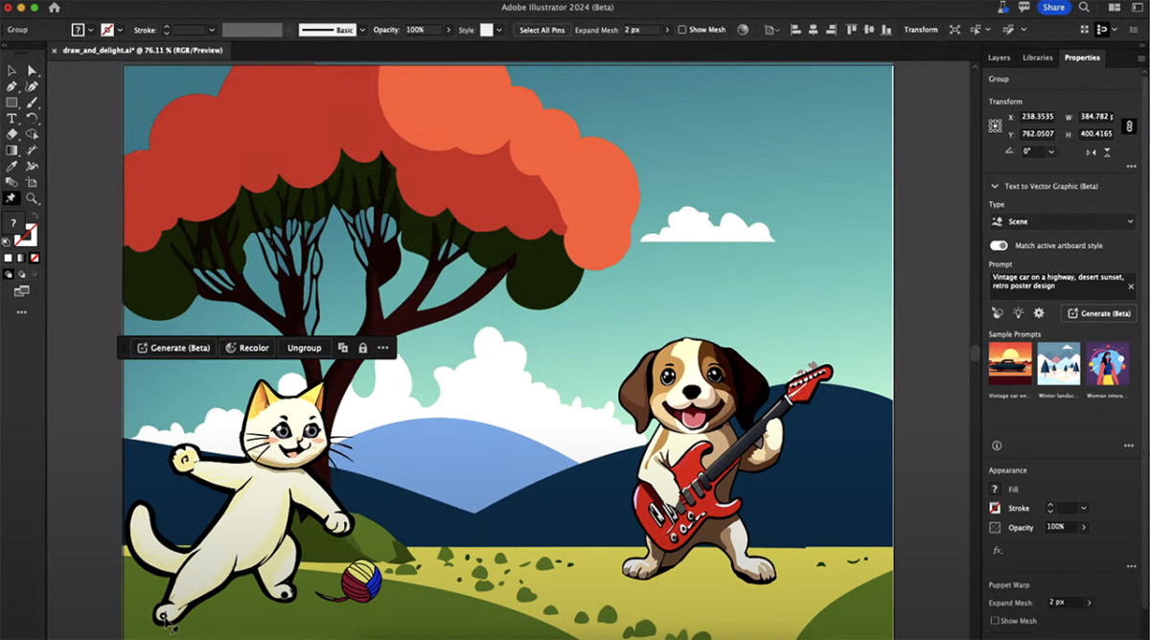The image size is (1150, 640).
Task: Click Ungroup in the contextual bar
Action: pyautogui.click(x=304, y=348)
